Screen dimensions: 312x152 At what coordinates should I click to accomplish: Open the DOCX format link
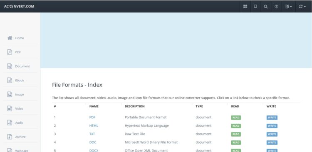[94, 150]
